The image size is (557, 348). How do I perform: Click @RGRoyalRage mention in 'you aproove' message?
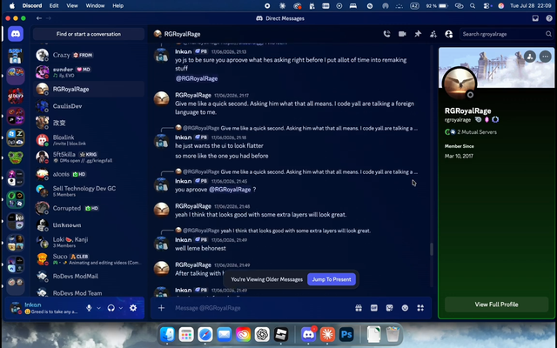230,190
